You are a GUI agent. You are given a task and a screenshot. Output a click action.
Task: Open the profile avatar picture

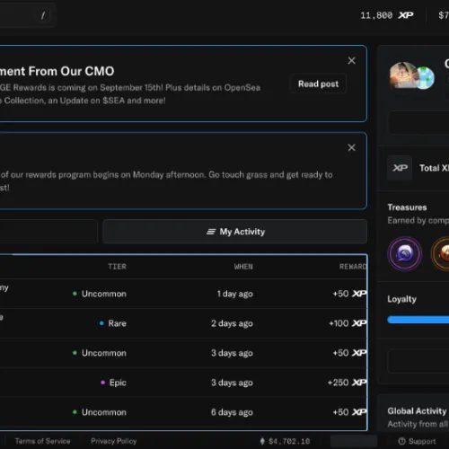click(x=403, y=75)
